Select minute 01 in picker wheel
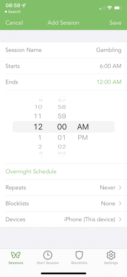This screenshot has height=277, width=127. 61,138
